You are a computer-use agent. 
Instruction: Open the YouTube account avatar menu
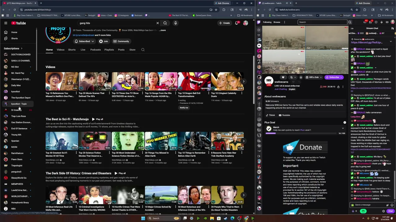246,23
